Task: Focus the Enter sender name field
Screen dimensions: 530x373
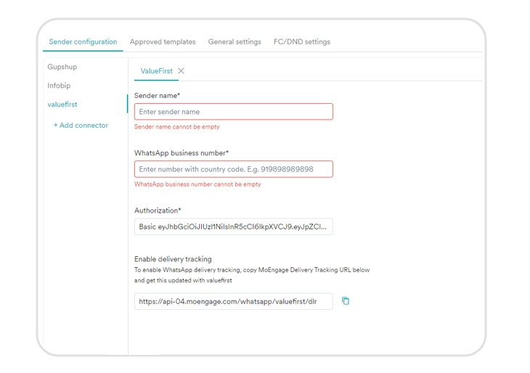Action: (x=233, y=112)
